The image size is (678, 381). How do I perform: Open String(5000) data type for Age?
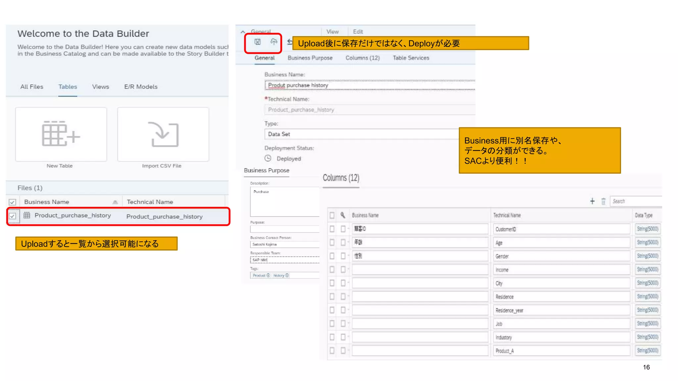[x=648, y=242]
